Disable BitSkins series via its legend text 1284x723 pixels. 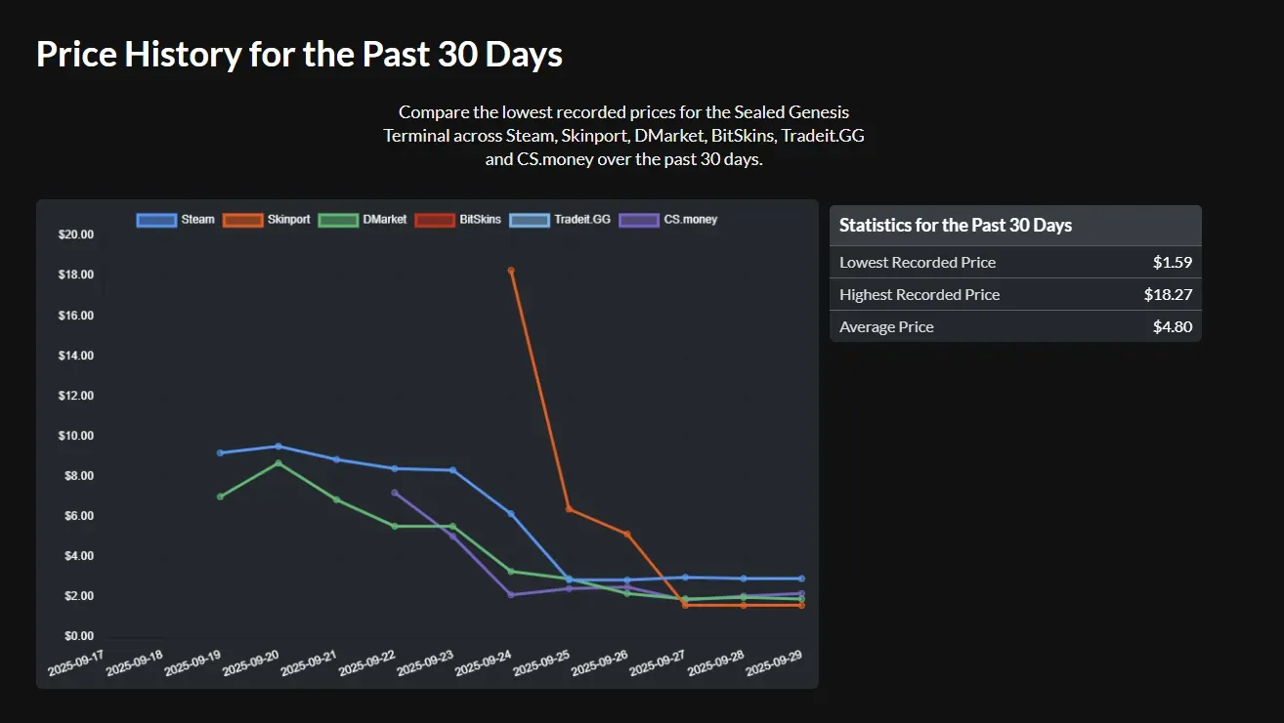pyautogui.click(x=480, y=220)
